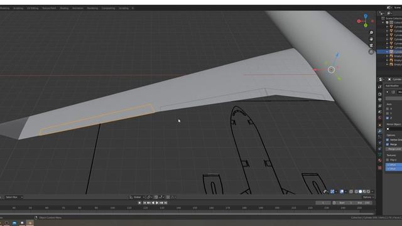Select solid viewport shading mode

[x=360, y=191]
